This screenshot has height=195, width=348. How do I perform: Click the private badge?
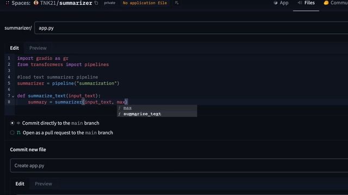110,3
